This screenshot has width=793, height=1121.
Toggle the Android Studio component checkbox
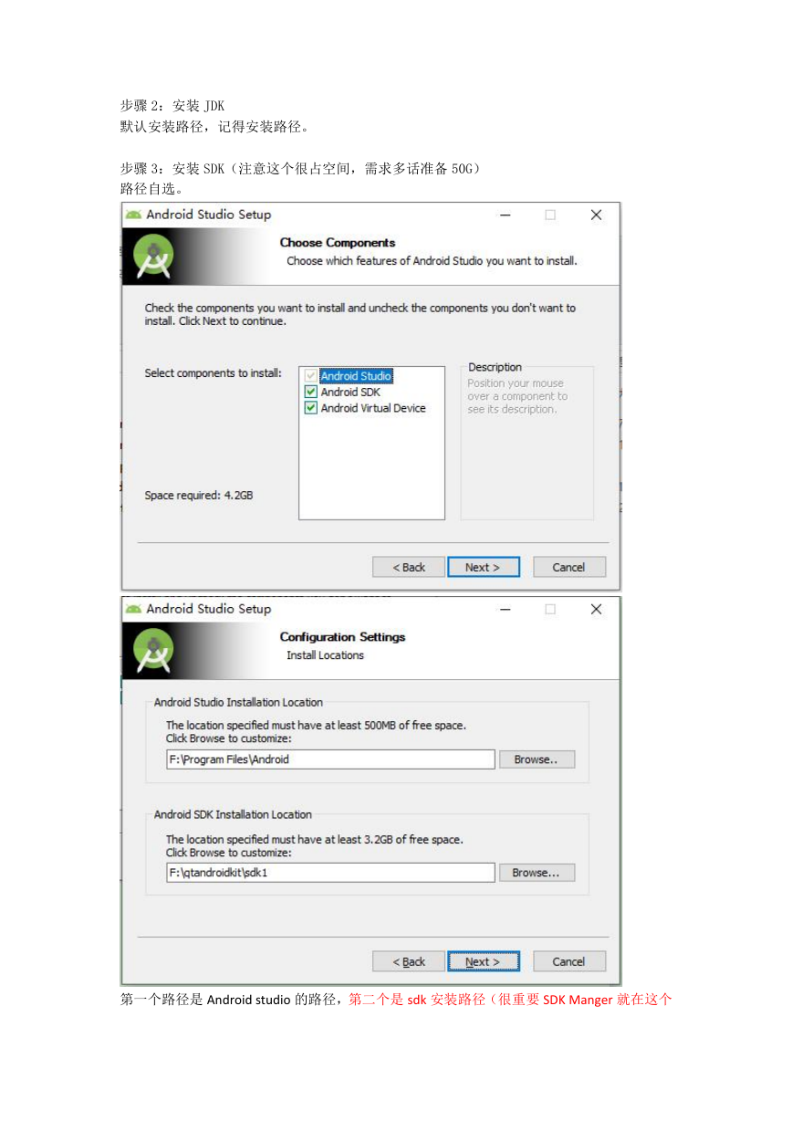pos(311,376)
